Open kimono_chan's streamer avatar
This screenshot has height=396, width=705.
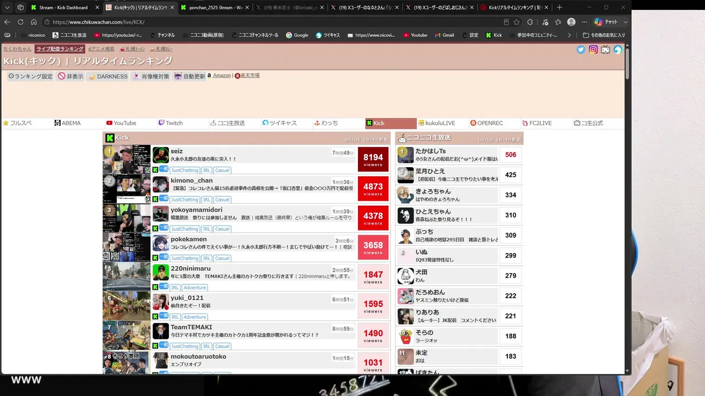click(161, 184)
